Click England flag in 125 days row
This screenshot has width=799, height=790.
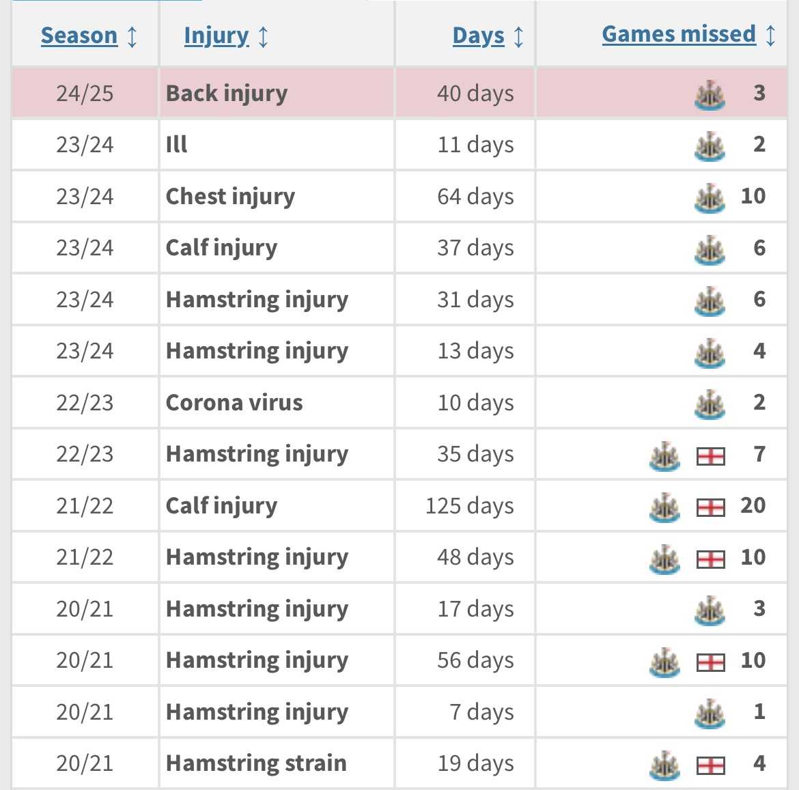point(710,508)
